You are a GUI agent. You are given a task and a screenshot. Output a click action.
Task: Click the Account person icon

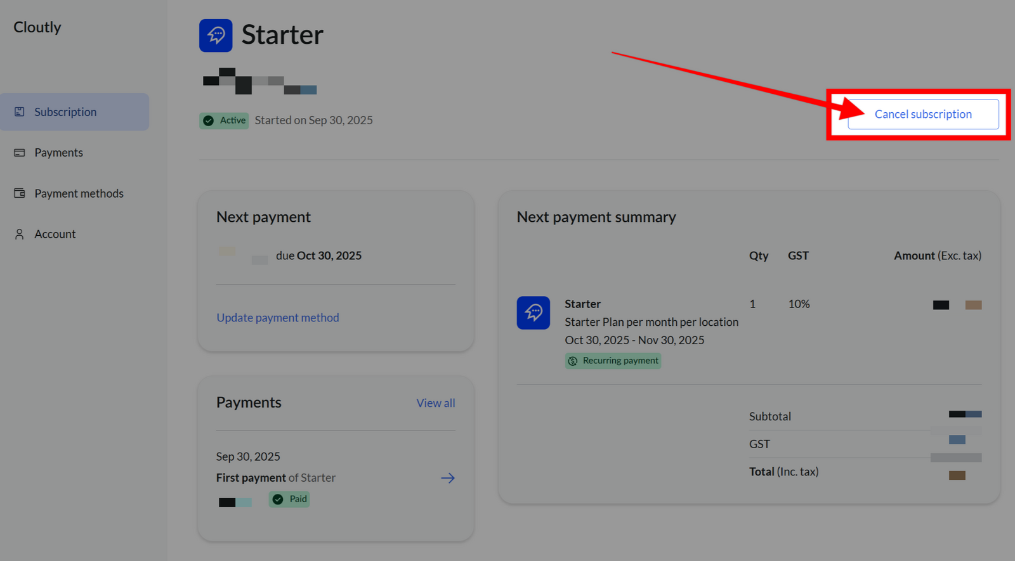tap(20, 234)
